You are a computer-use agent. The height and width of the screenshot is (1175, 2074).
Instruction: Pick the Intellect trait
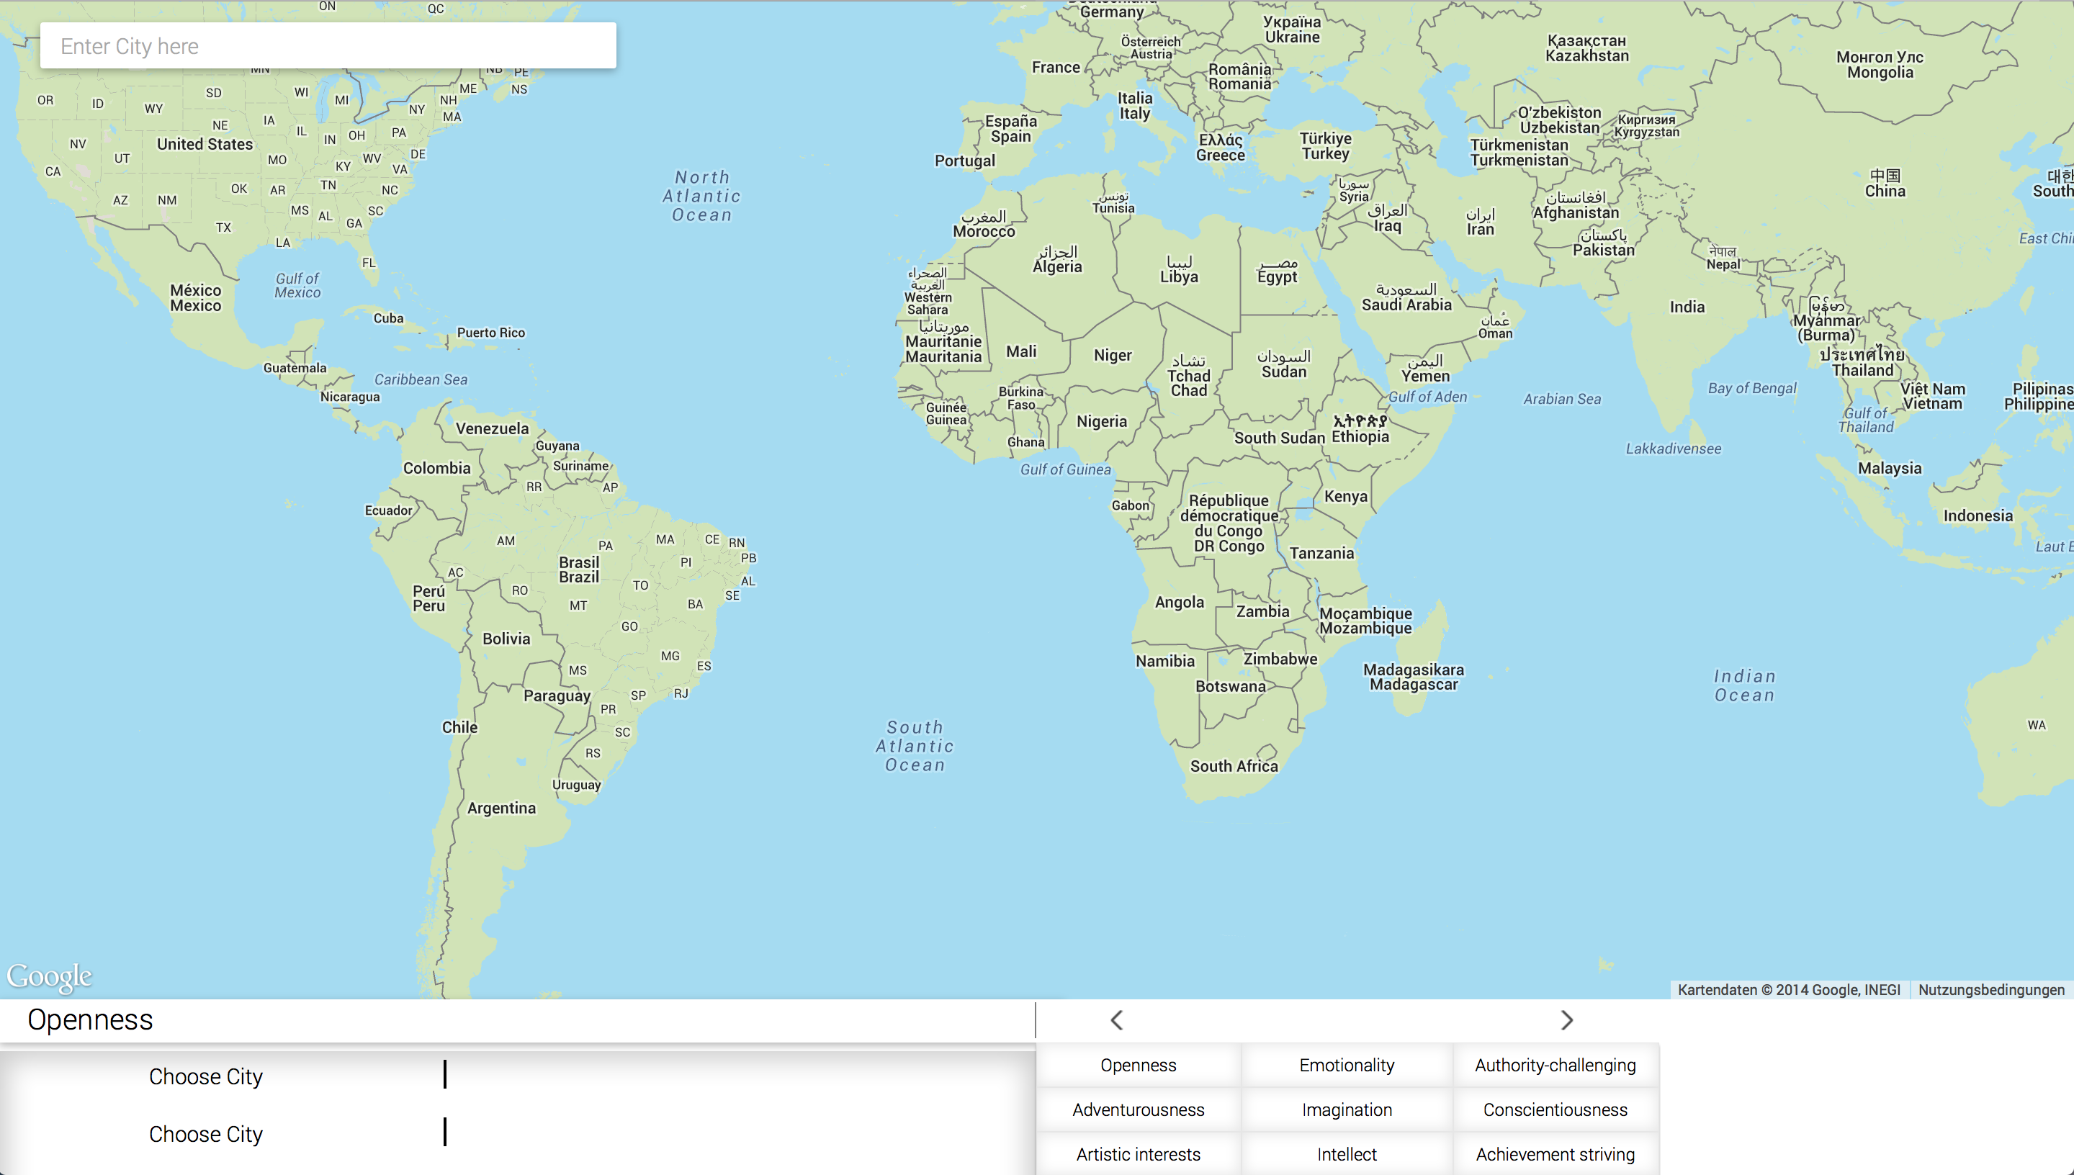coord(1346,1154)
